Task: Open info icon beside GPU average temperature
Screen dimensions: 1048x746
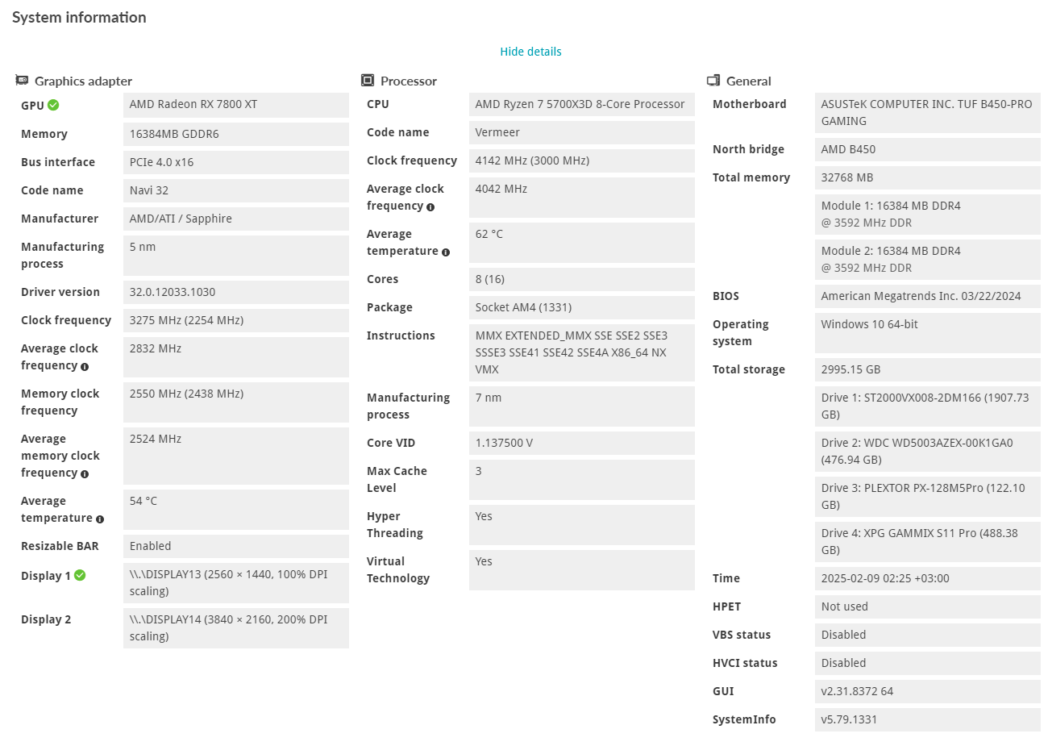Action: coord(100,519)
